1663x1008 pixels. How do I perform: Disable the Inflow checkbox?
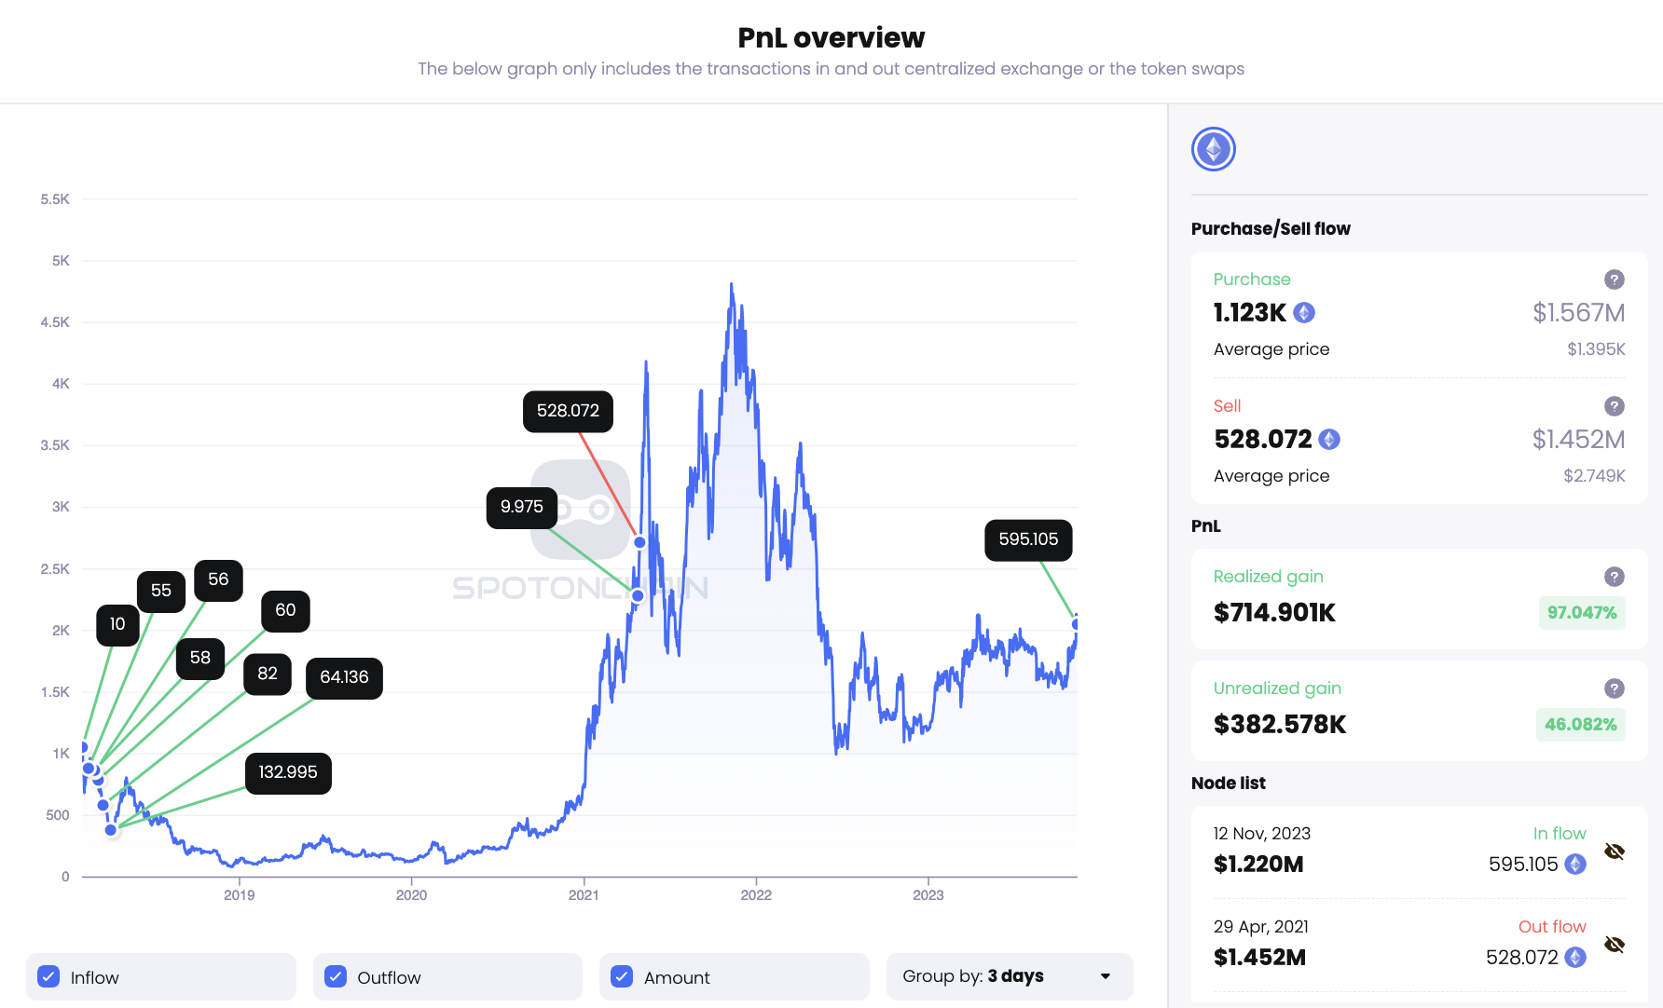click(48, 976)
